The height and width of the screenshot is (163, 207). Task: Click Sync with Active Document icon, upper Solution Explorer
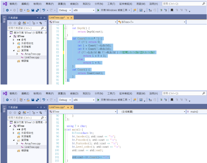(x=41, y=23)
